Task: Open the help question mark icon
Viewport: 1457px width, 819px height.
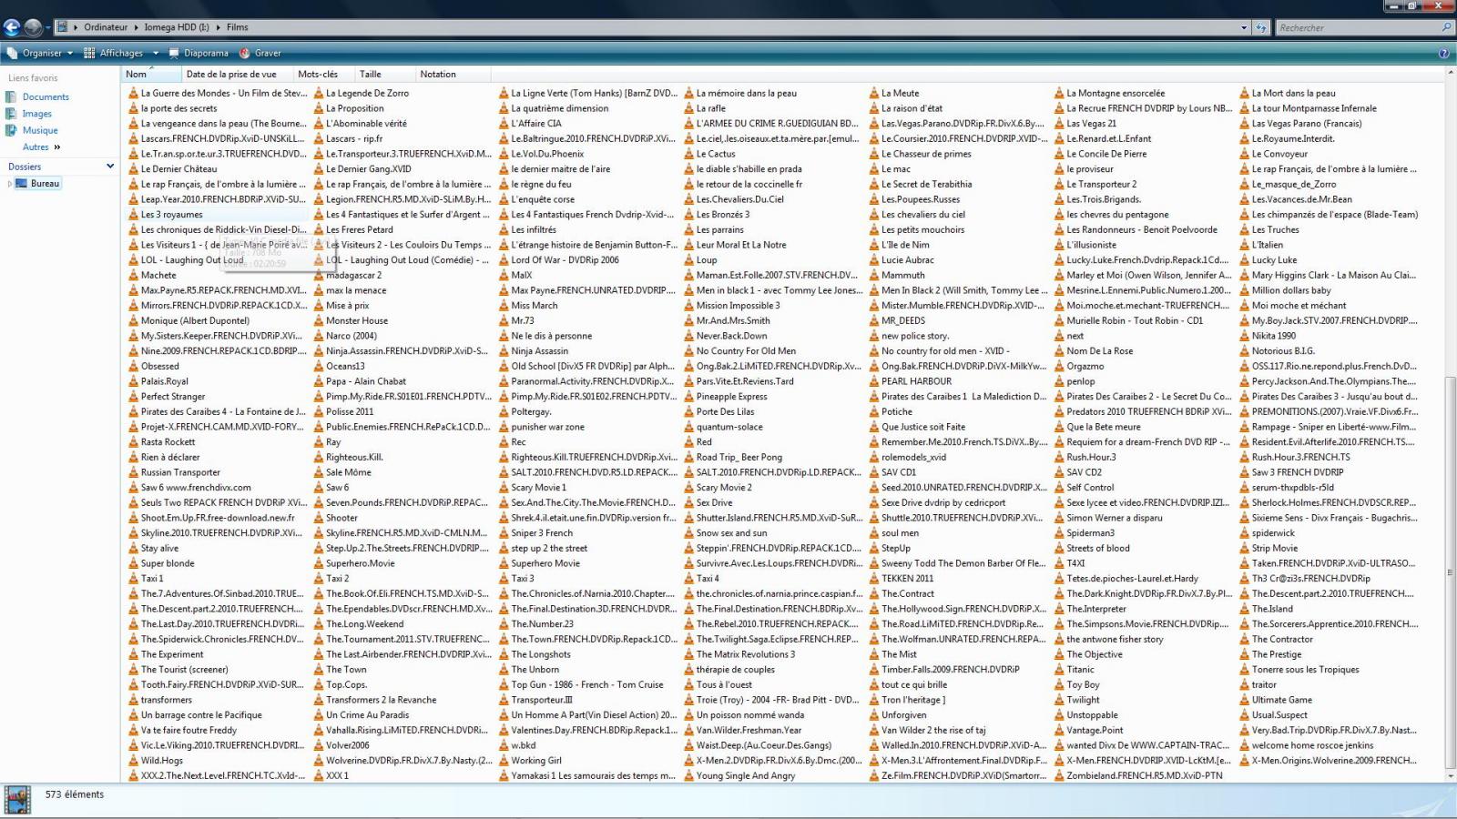Action: (x=1443, y=53)
